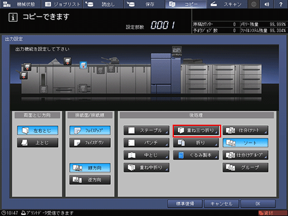Switch to スキャン tab

[x=227, y=4]
